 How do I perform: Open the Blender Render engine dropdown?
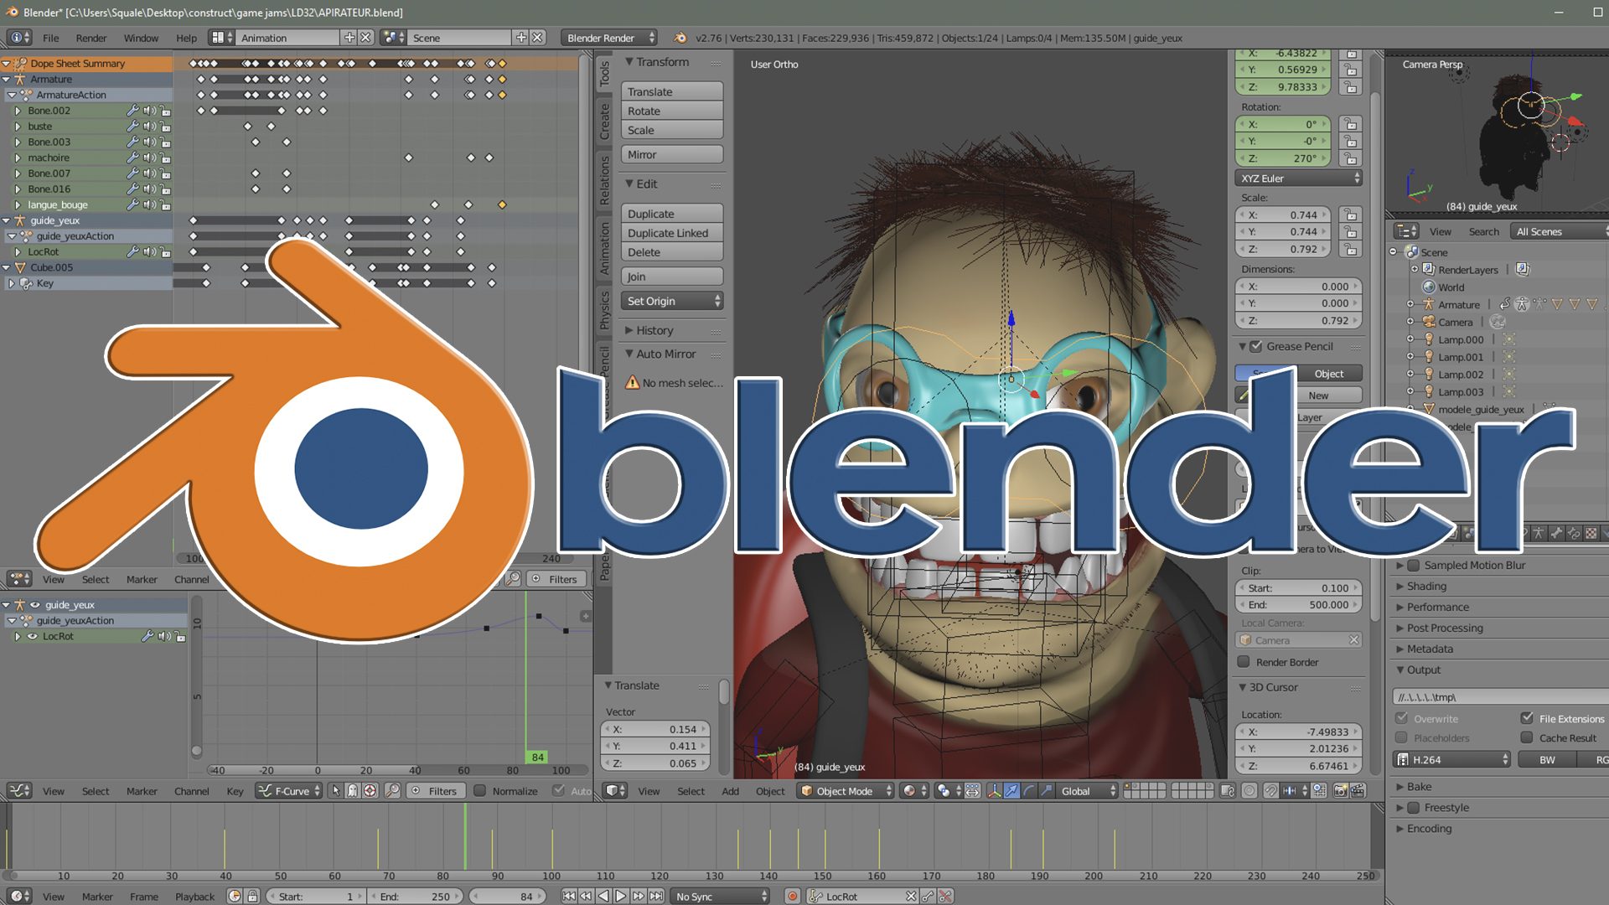pyautogui.click(x=609, y=38)
